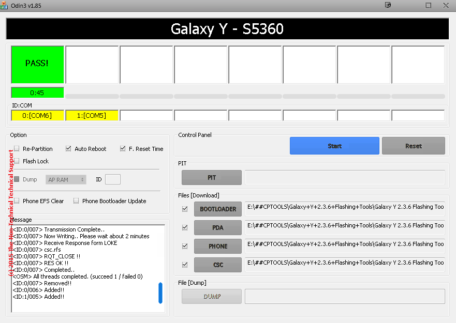Uncheck the CSC file checkbox
Viewport: 456px width, 323px height.
click(x=185, y=265)
